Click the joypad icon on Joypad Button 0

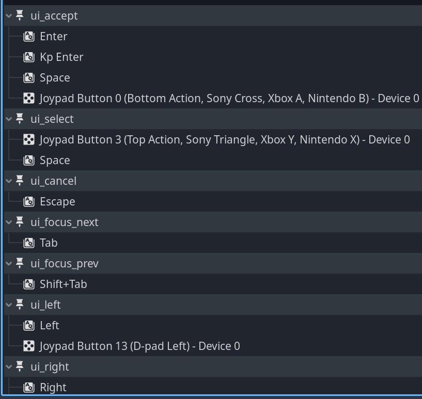tap(29, 98)
